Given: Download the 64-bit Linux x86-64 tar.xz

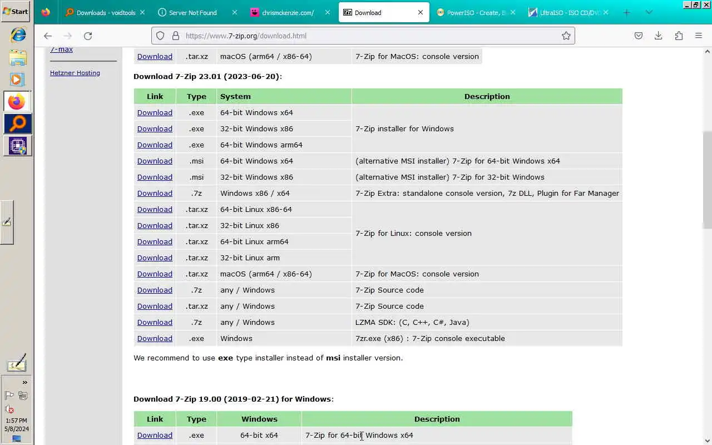Looking at the screenshot, I should 155,209.
